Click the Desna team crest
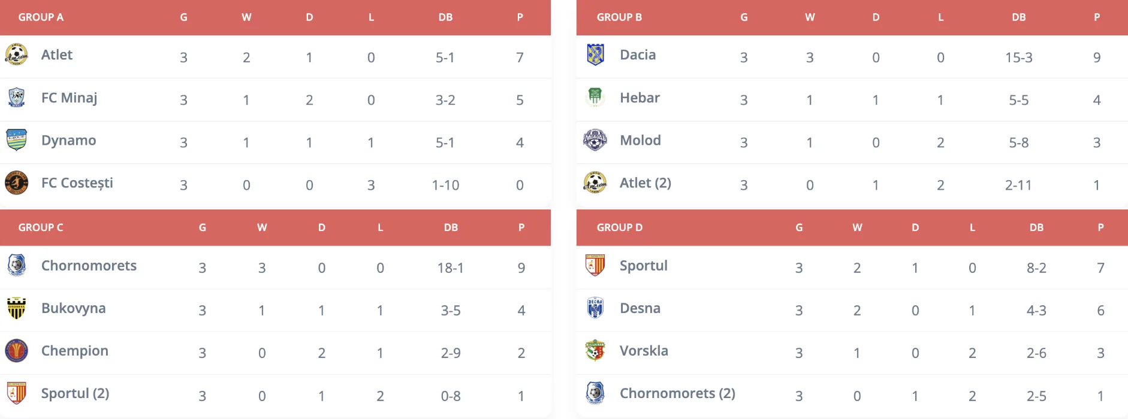The height and width of the screenshot is (419, 1128). coord(595,308)
